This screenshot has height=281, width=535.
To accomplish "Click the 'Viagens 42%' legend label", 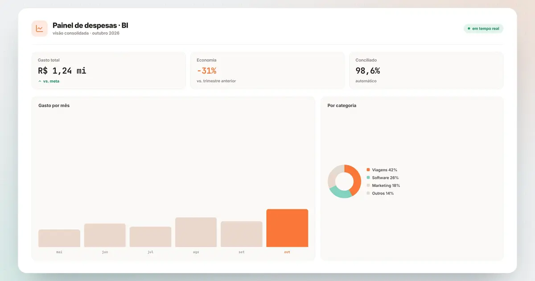I will click(385, 170).
